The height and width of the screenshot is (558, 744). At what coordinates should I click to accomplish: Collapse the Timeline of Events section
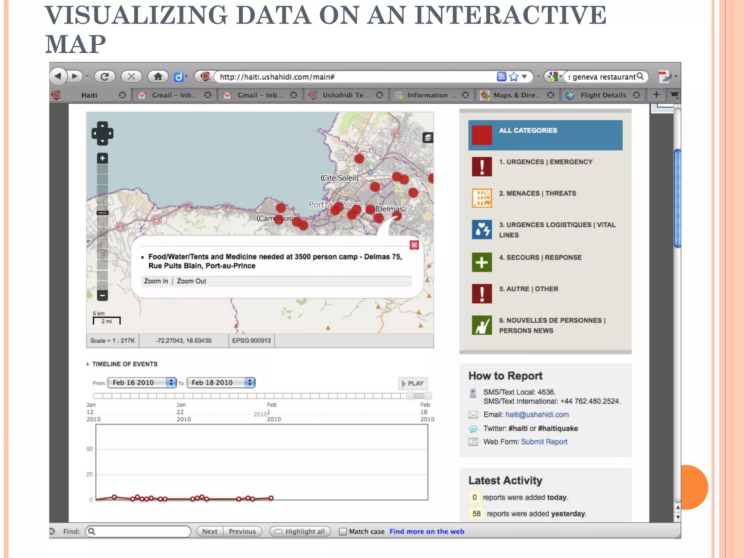pos(88,364)
